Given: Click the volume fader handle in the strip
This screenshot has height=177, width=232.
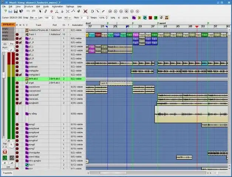Looking at the screenshot, I should coord(4,75).
